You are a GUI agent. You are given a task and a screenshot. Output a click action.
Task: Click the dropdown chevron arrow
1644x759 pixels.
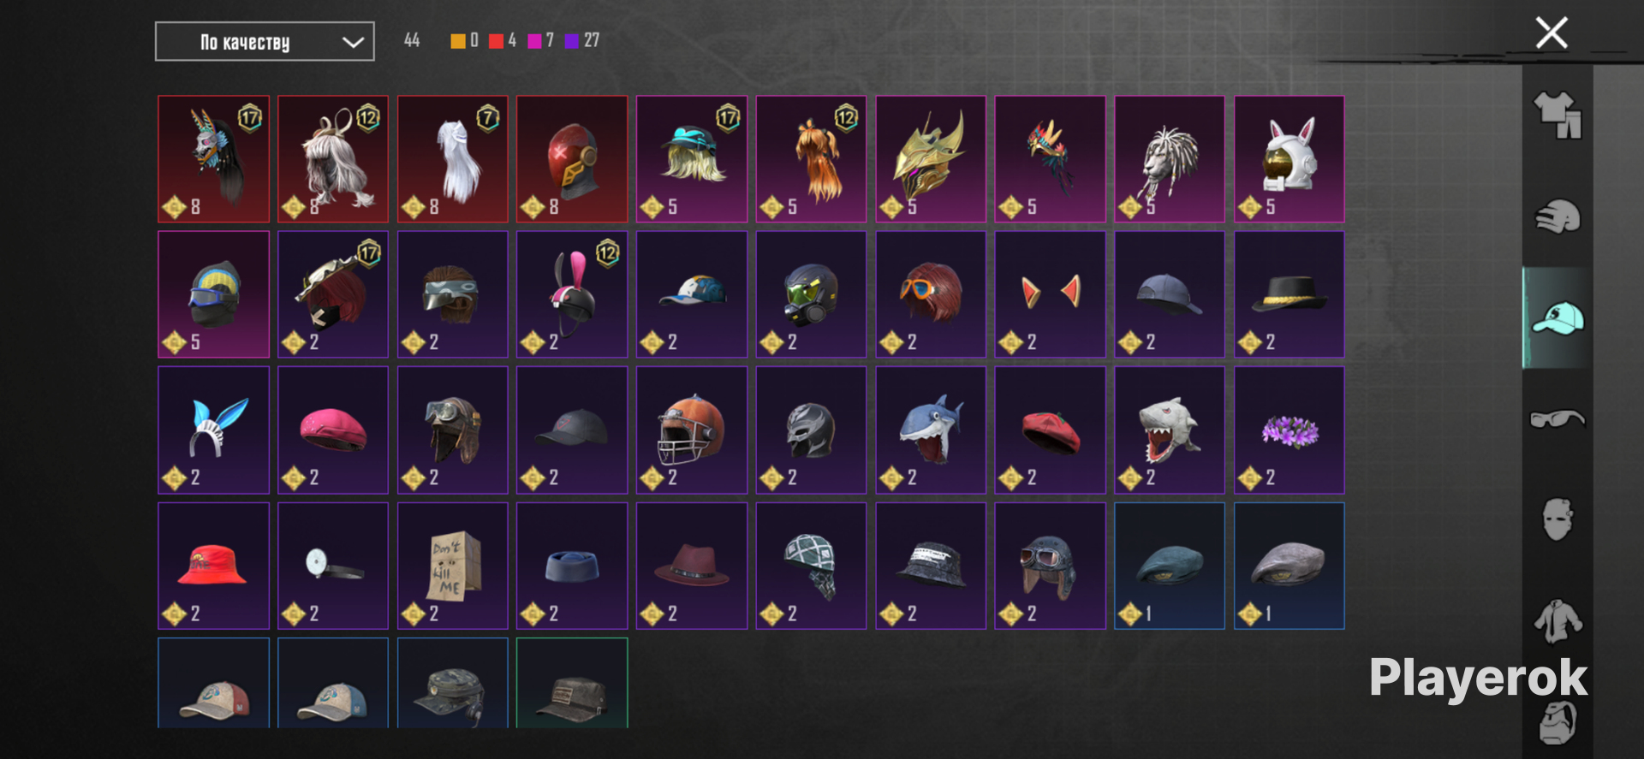(353, 42)
